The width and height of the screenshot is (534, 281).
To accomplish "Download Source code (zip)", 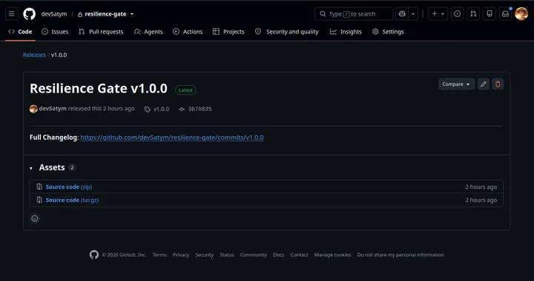I will (x=69, y=187).
